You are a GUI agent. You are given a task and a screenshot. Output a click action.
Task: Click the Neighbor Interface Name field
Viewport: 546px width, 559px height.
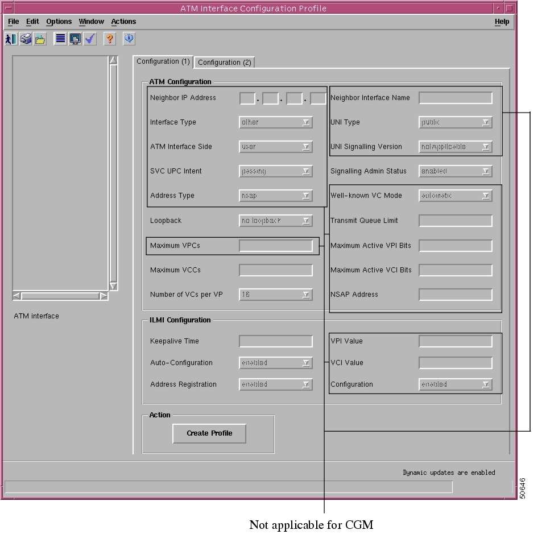[x=456, y=98]
